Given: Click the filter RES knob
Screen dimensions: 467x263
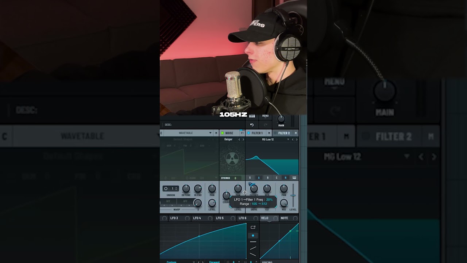Looking at the screenshot, I should [x=267, y=188].
